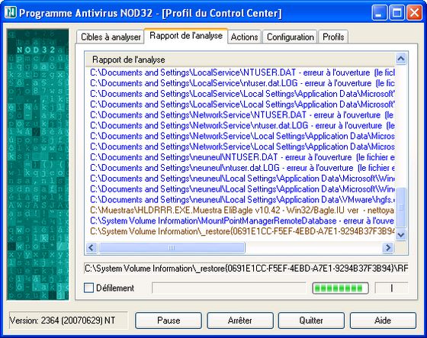Screen dimensions: 427x338
Task: Switch to Cibles à analyser tab
Action: (x=111, y=37)
